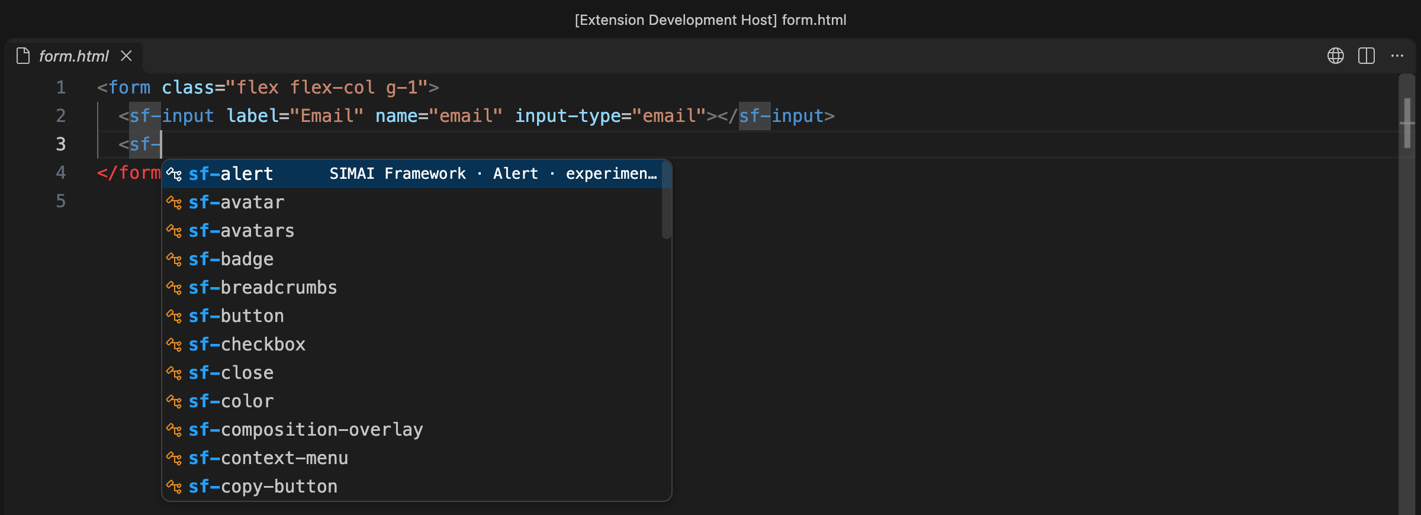Click the name="email" attribute value
The height and width of the screenshot is (515, 1421).
pos(466,116)
